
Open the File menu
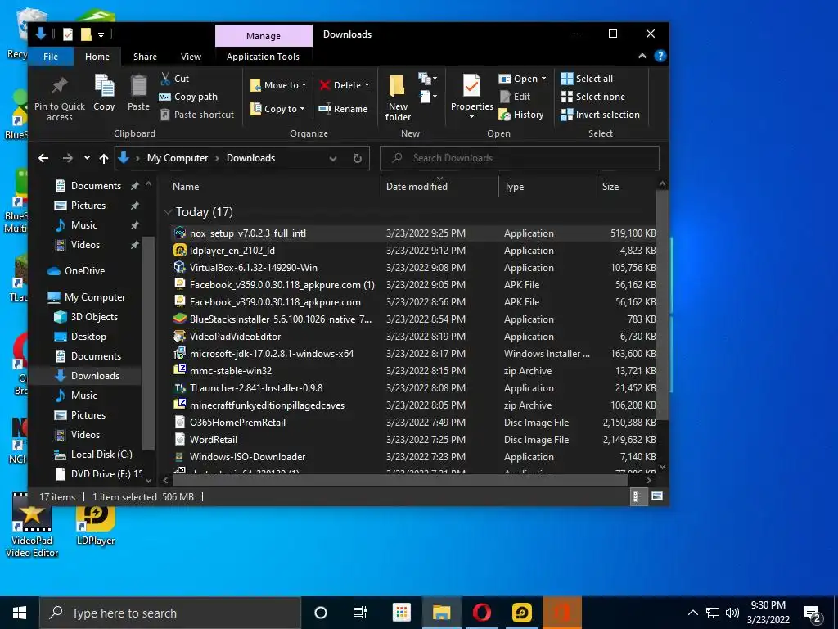click(51, 57)
